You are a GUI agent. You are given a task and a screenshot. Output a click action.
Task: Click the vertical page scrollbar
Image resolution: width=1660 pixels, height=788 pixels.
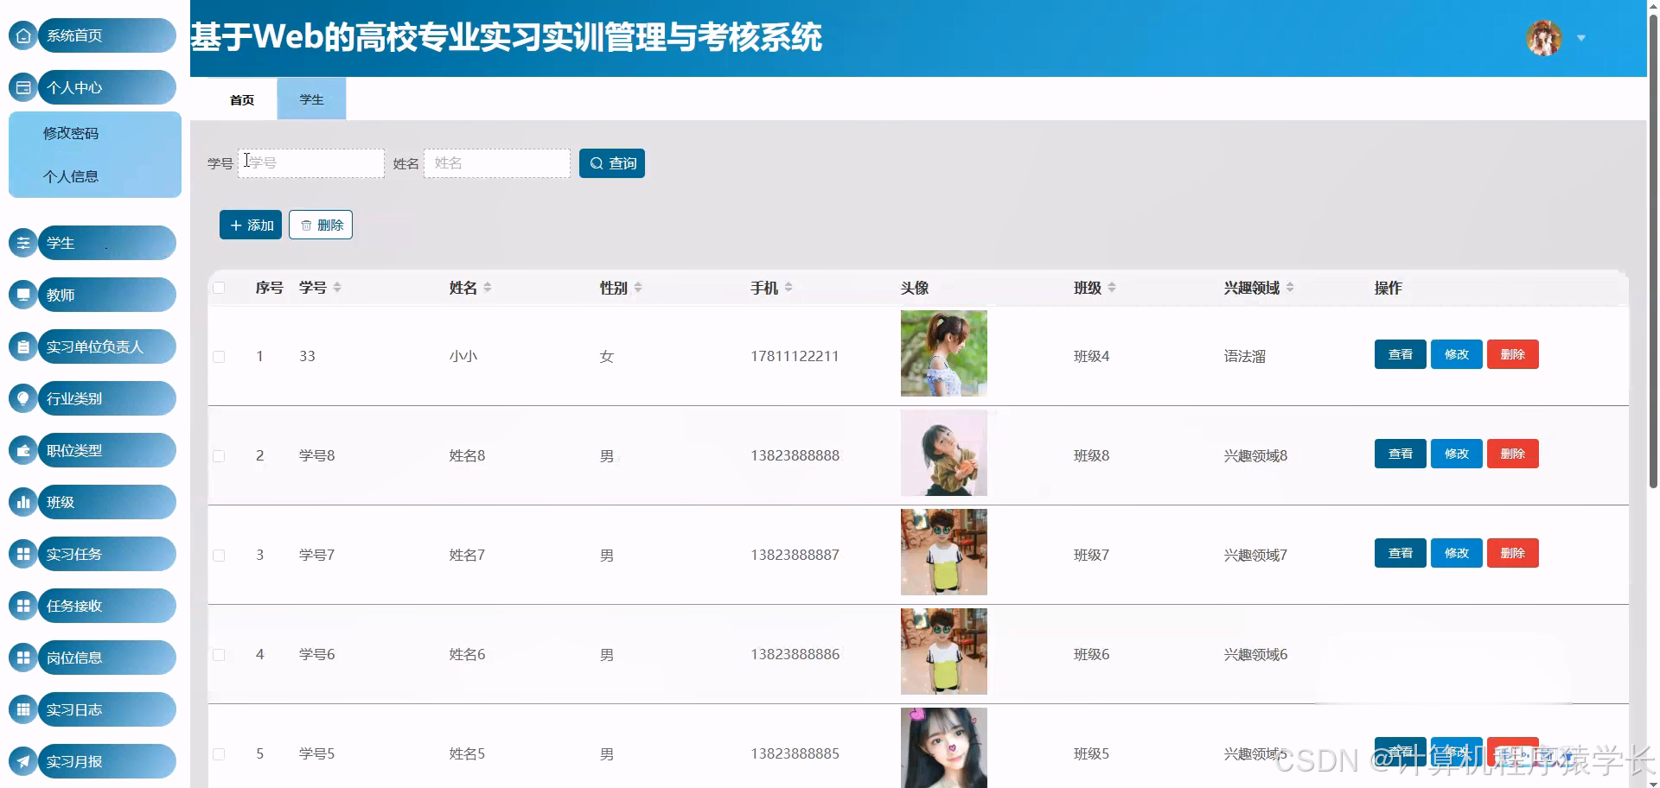tap(1653, 251)
